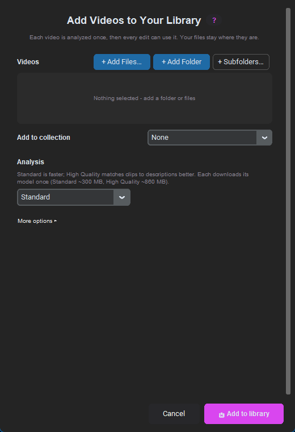This screenshot has width=295, height=432.
Task: Click the empty video list area
Action: point(145,98)
